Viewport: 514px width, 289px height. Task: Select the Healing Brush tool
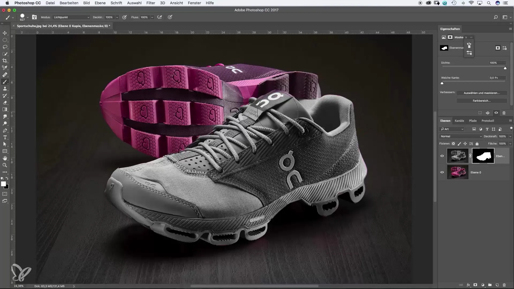[x=5, y=75]
